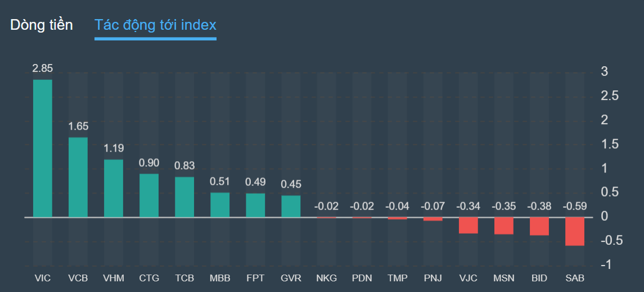
Task: Click the -0.59 value label above SAB
Action: pyautogui.click(x=575, y=206)
